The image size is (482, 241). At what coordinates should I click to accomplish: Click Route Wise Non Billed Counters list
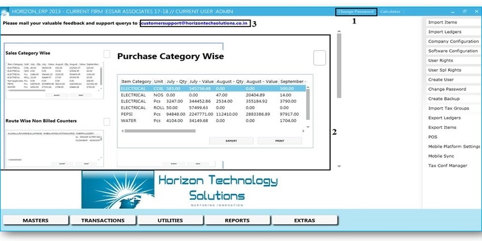54,149
